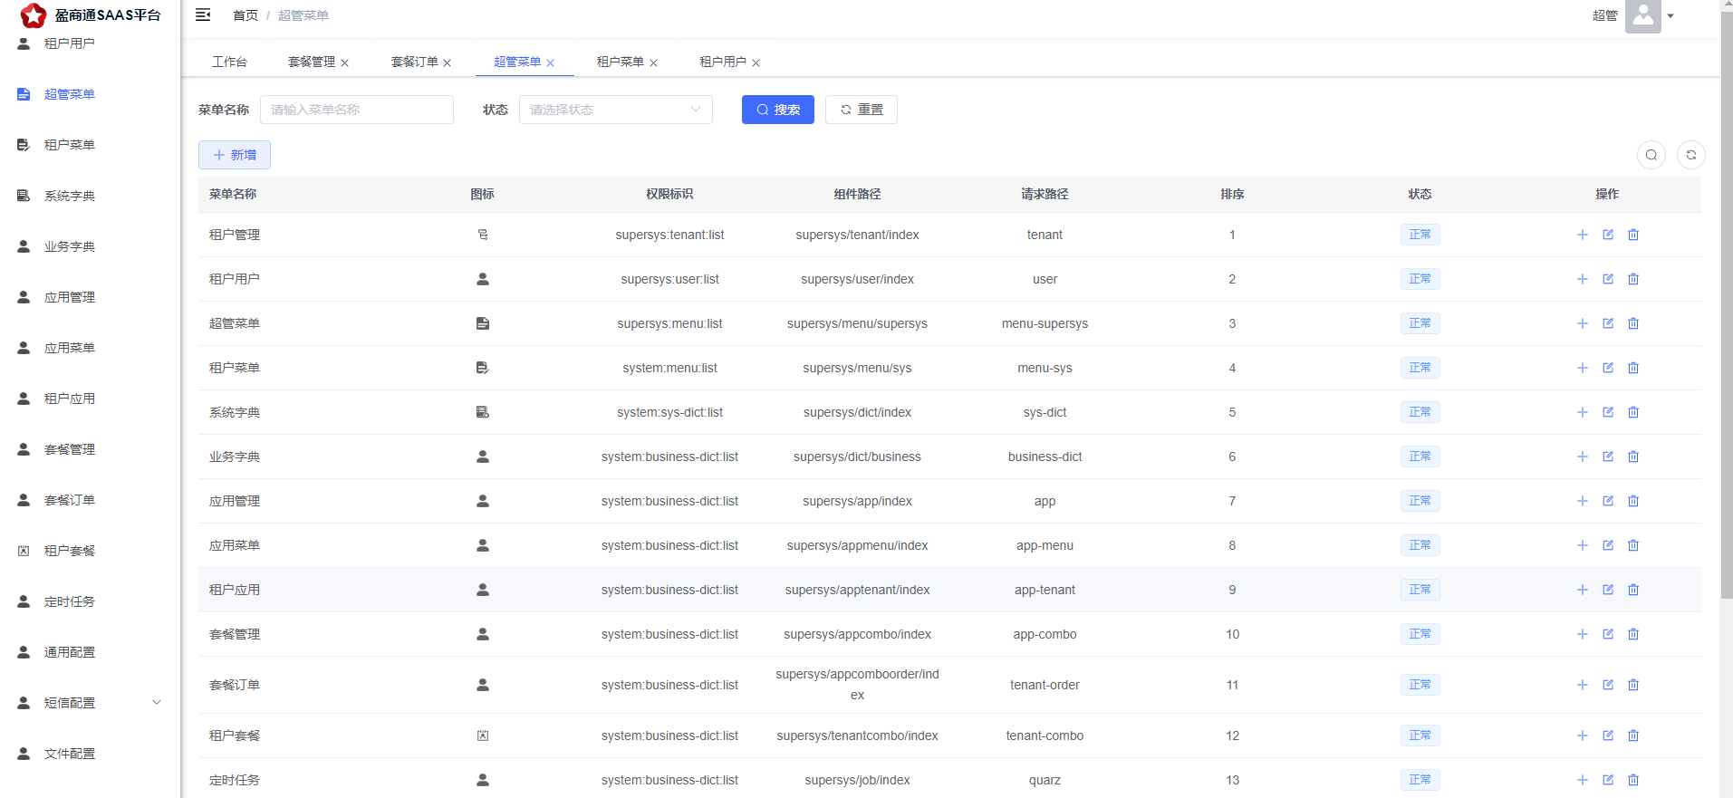Close the 租户用户 tab with its x

click(x=756, y=62)
